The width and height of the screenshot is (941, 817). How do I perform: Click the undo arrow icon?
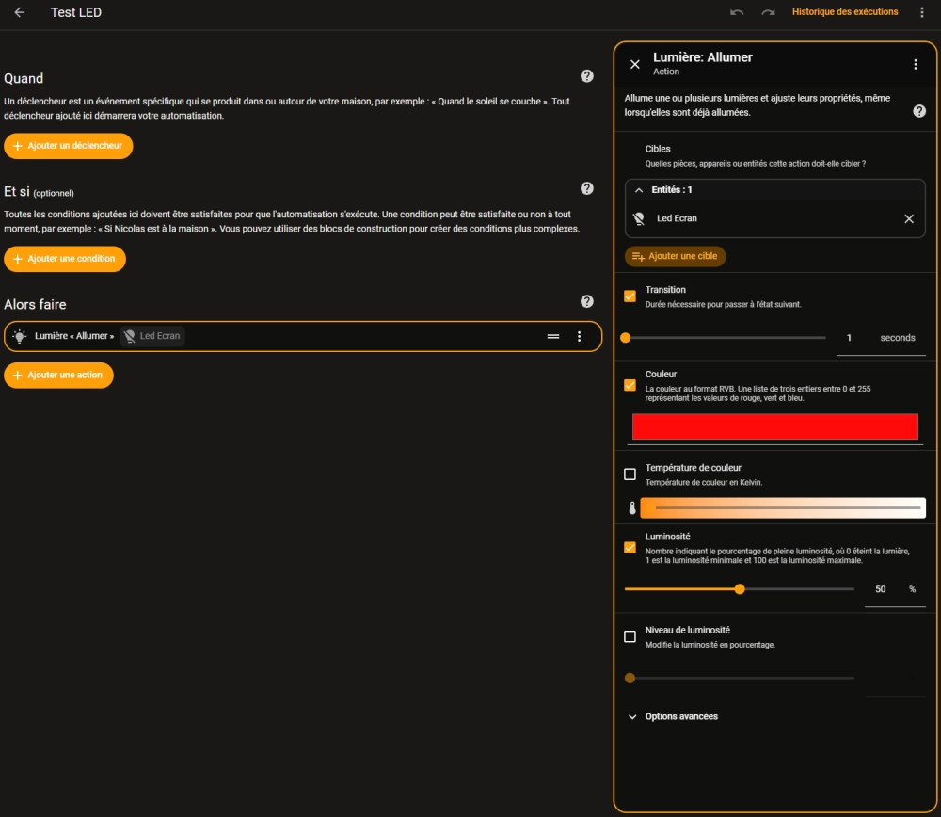click(x=737, y=12)
